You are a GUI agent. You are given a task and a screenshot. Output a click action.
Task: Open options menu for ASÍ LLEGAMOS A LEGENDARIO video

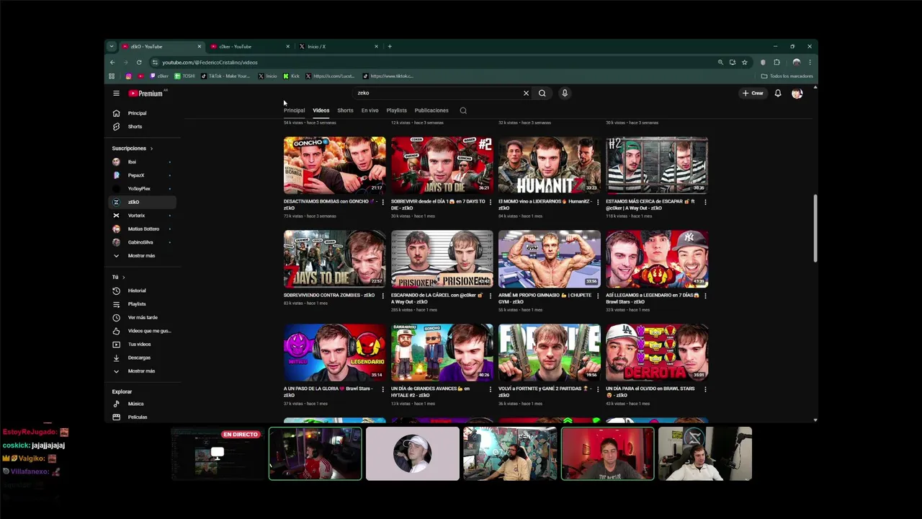point(705,296)
